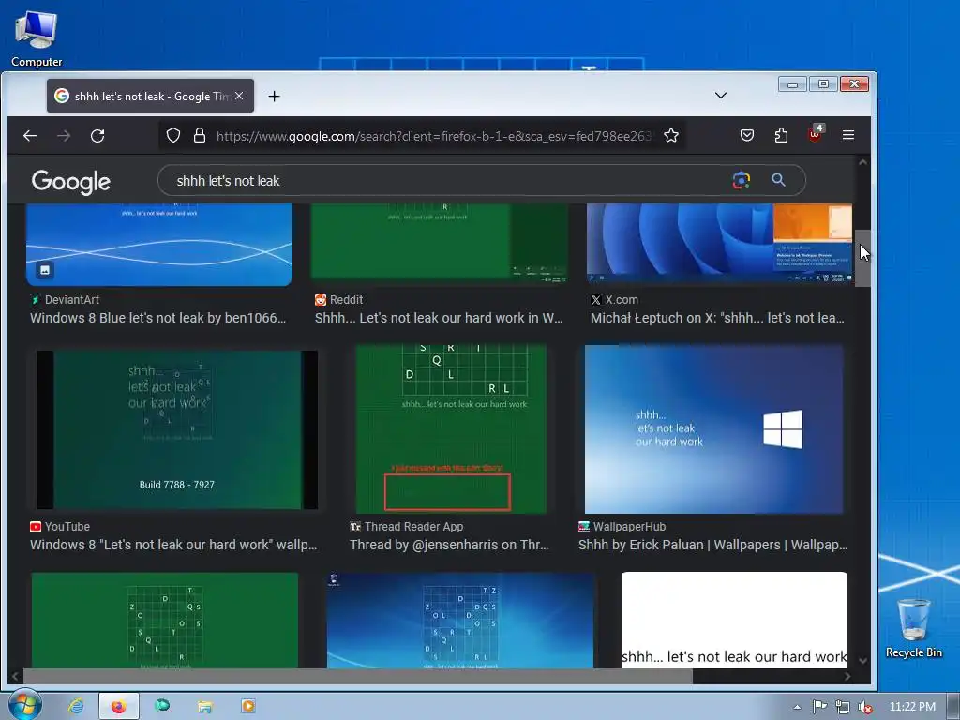Launch Internet Explorer from taskbar

[76, 707]
